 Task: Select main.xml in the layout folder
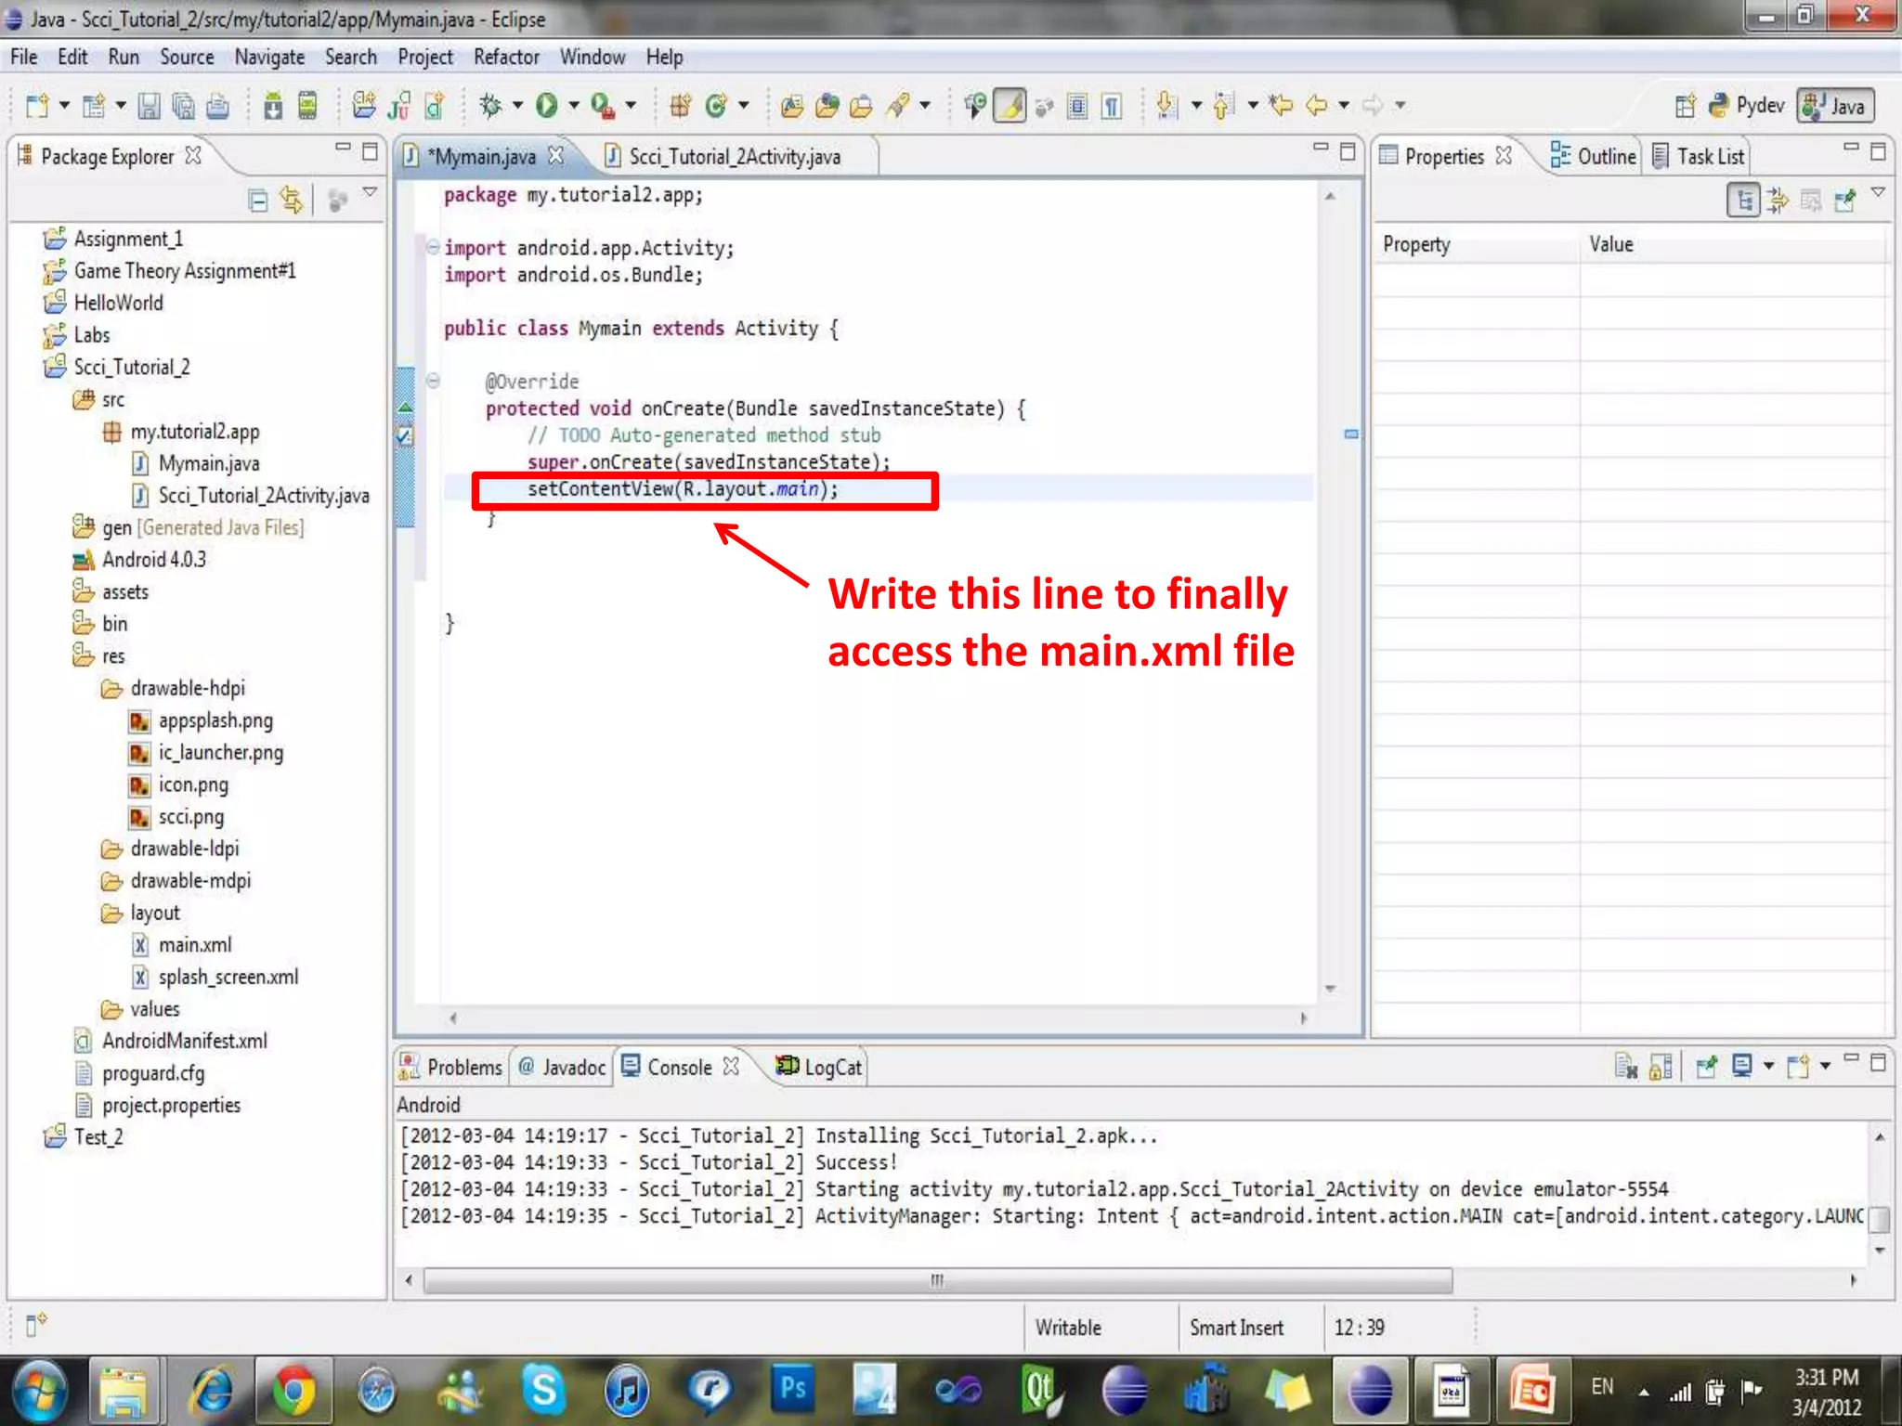pos(195,944)
